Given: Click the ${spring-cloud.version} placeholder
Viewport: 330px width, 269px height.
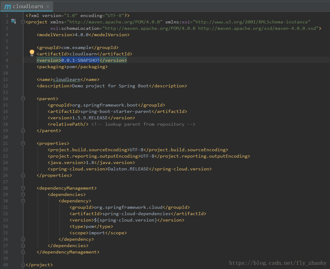Looking at the screenshot, I should pos(125,220).
